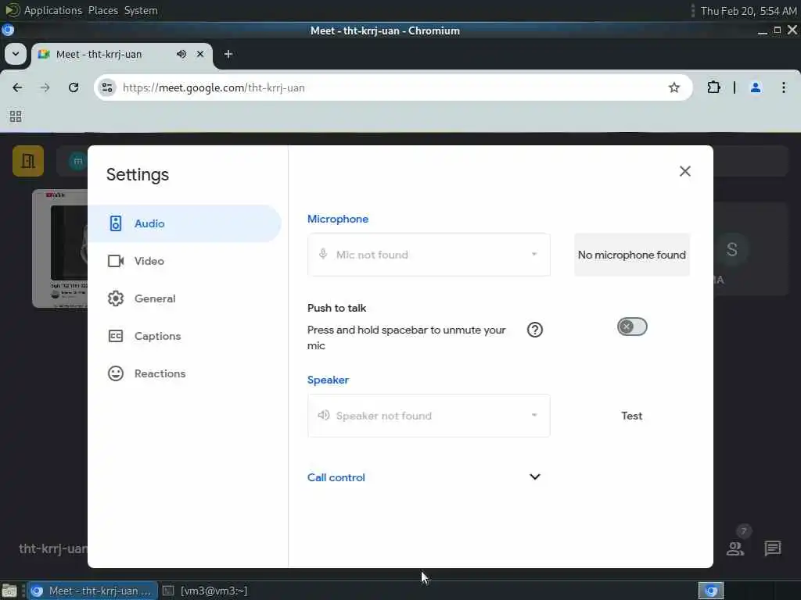The width and height of the screenshot is (801, 600).
Task: Click the yellow leave-room door icon
Action: [28, 161]
